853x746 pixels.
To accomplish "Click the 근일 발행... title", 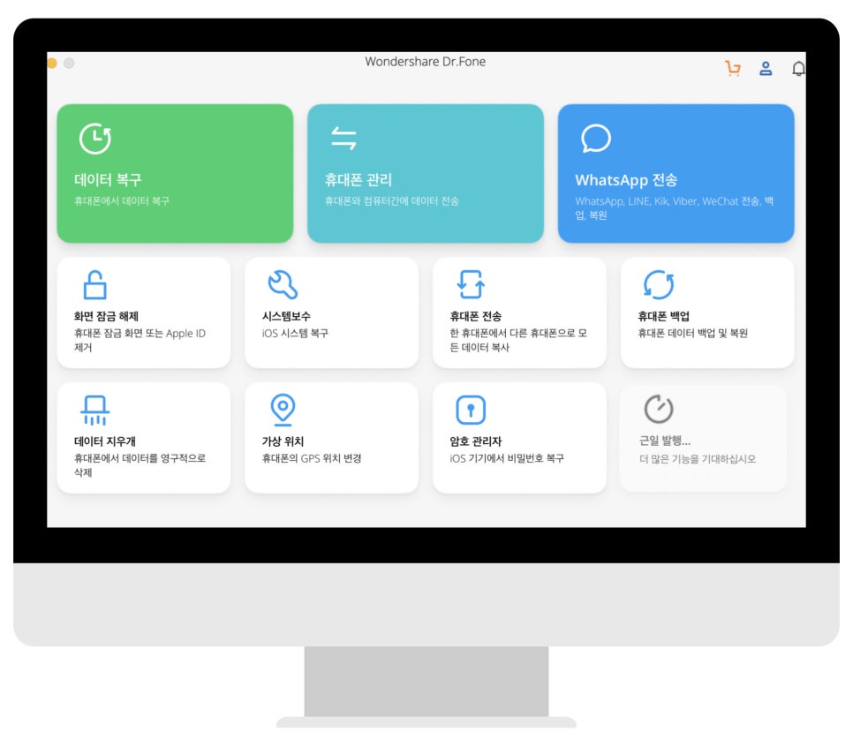I will point(665,441).
